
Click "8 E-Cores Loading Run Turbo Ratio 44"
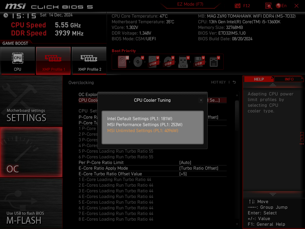point(116,219)
